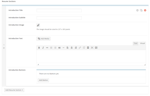The width and height of the screenshot is (150, 96).
Task: Collapse the resume section with arrow icon
Action: point(137,10)
